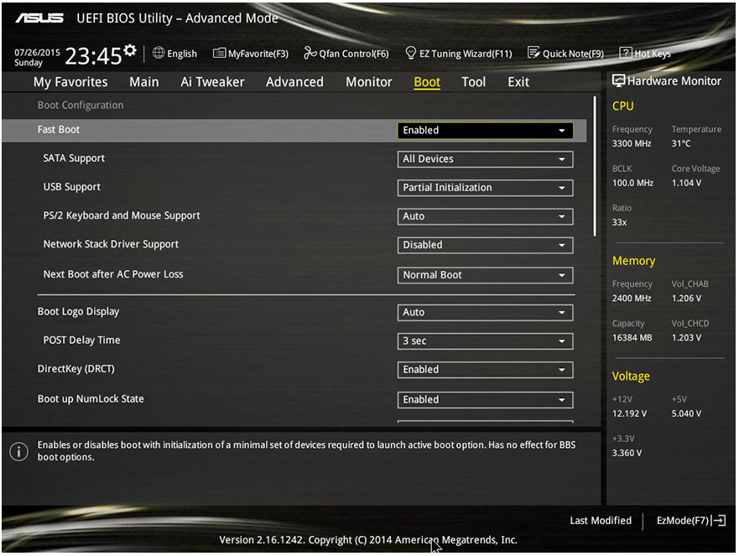The image size is (739, 556).
Task: Switch to the Ai Tweaker tab
Action: pos(212,81)
